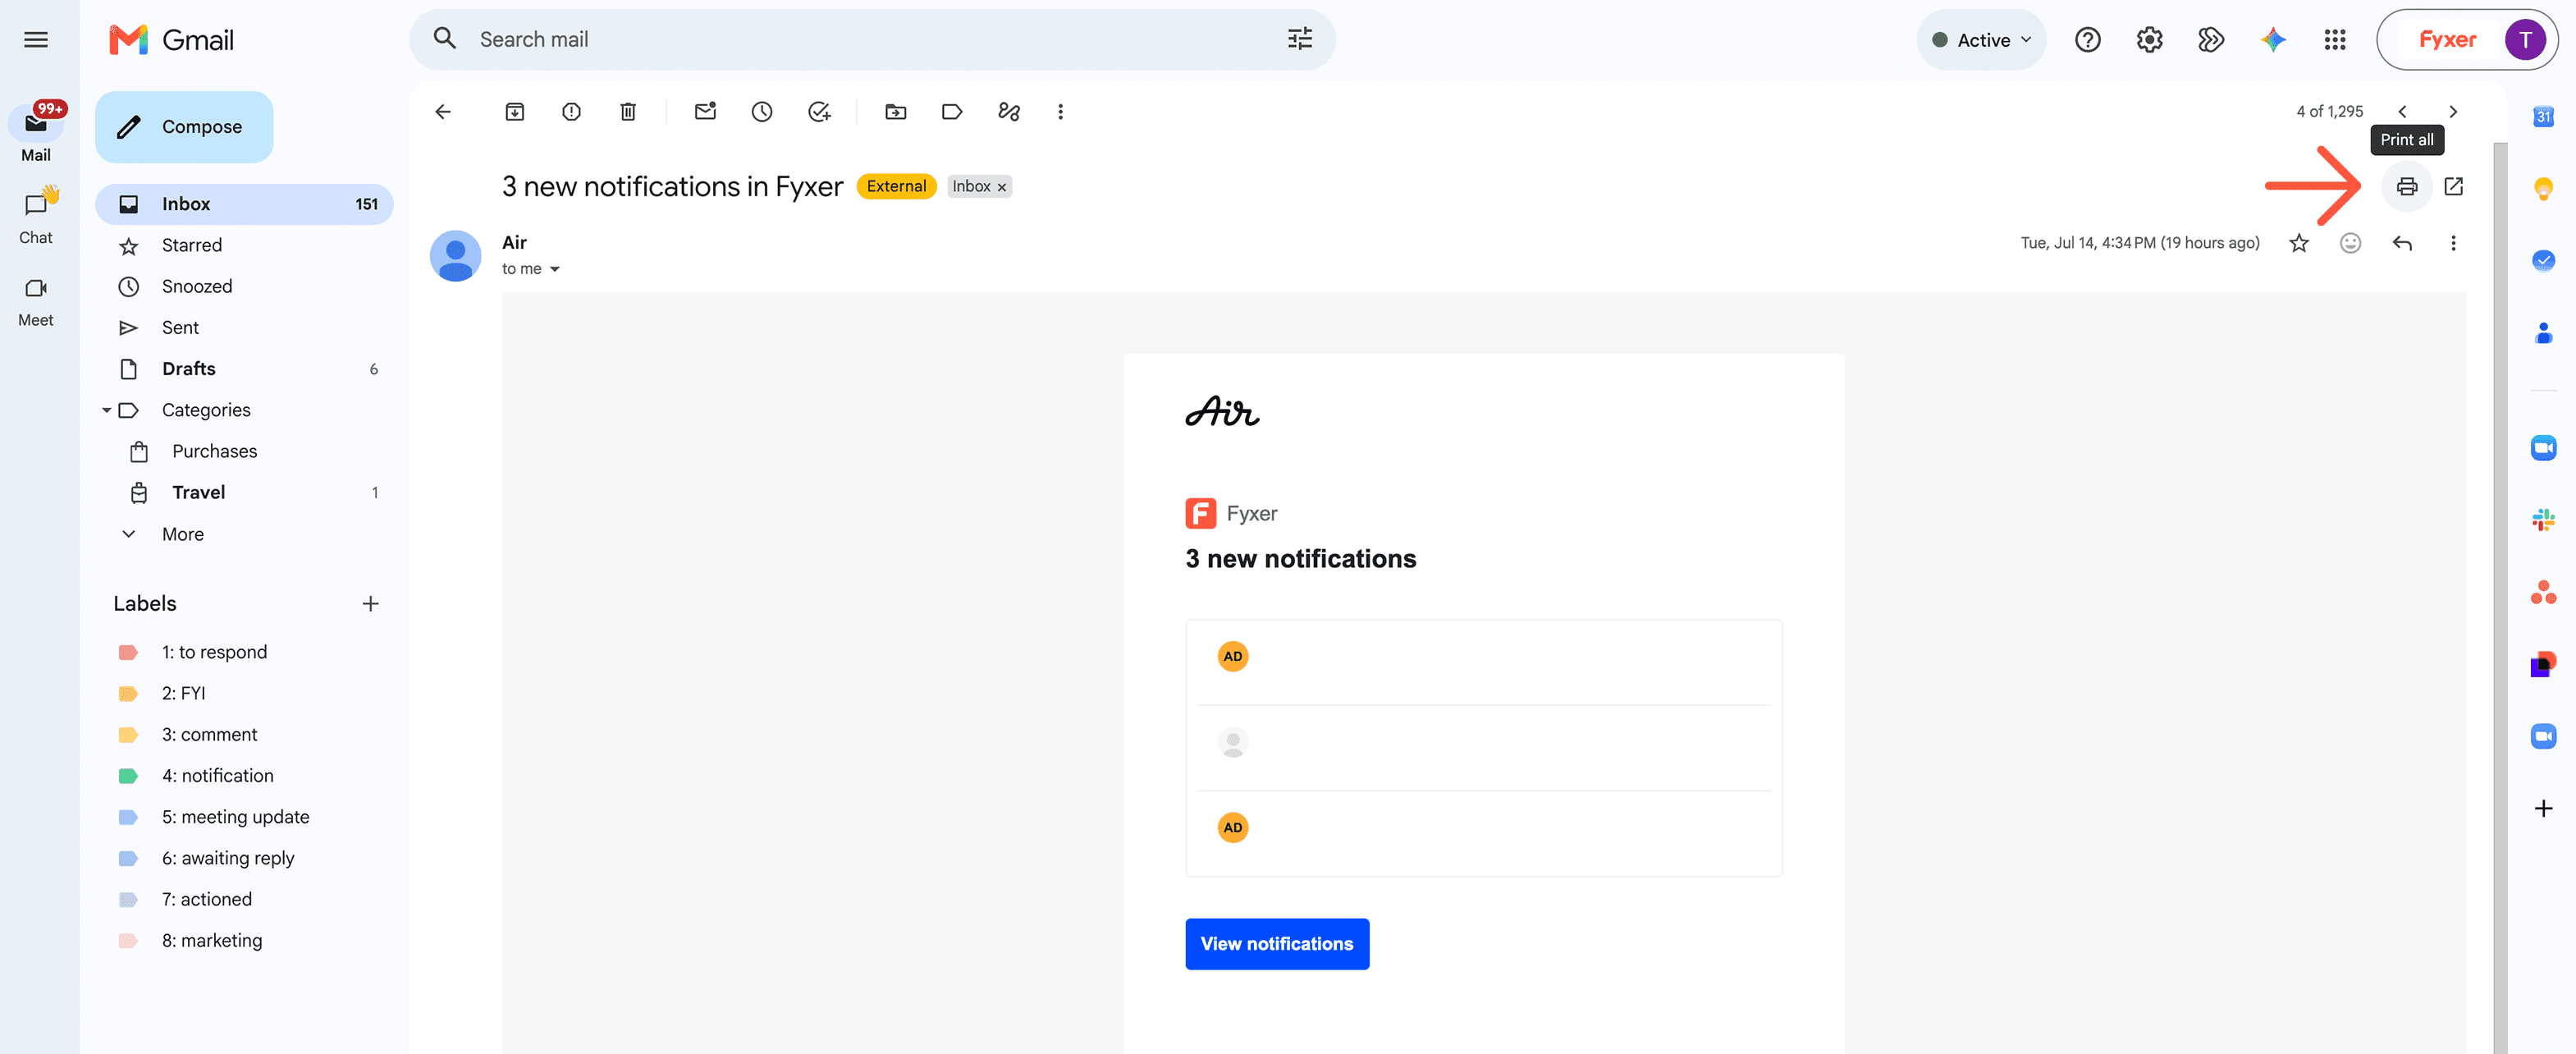Add an emoji reaction to the message
Image resolution: width=2576 pixels, height=1054 pixels.
point(2350,243)
